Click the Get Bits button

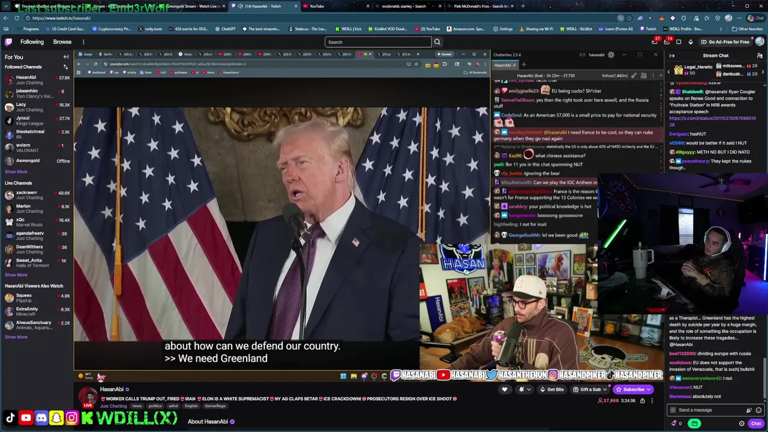tap(553, 389)
